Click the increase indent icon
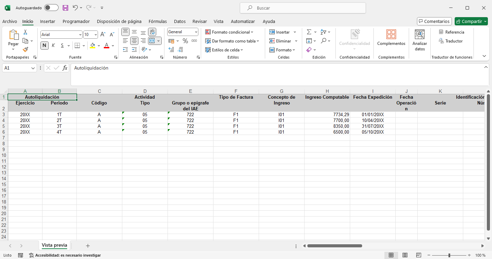The width and height of the screenshot is (492, 259). click(134, 50)
